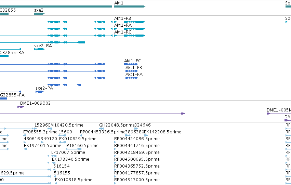Click the Akt1 gene bar glyph
This screenshot has width=291, height=185.
pyautogui.click(x=130, y=6)
